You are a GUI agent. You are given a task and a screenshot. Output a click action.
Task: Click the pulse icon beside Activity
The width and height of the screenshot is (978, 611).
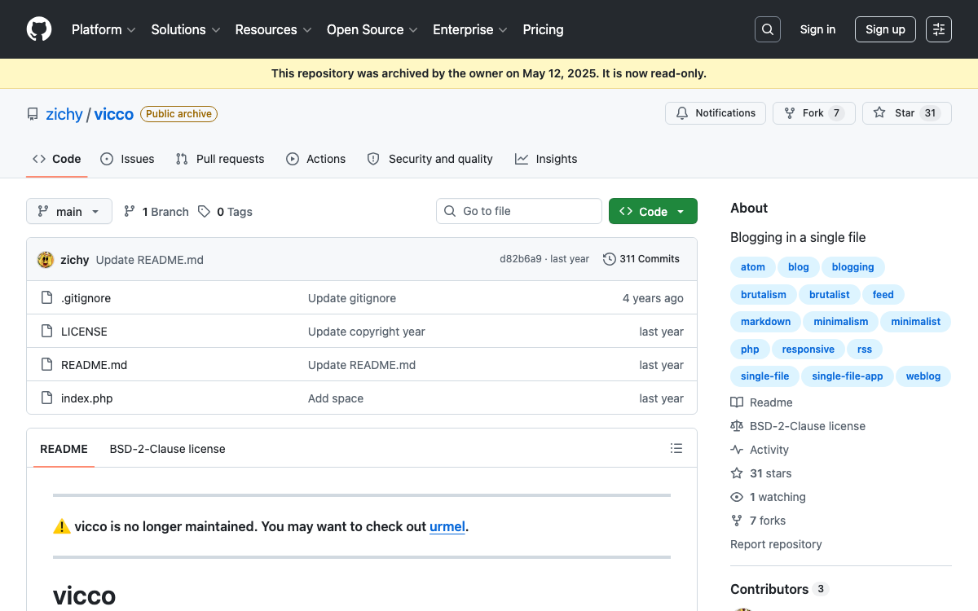coord(737,450)
